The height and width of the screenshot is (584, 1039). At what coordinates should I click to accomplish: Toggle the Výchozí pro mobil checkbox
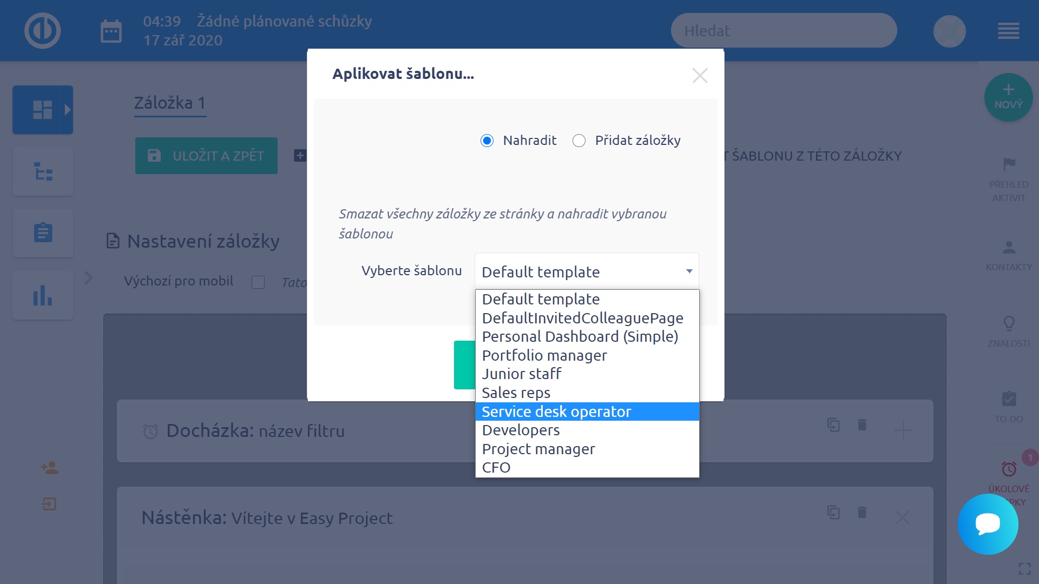click(x=258, y=282)
